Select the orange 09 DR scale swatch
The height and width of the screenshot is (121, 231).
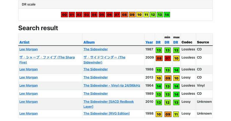(132, 15)
